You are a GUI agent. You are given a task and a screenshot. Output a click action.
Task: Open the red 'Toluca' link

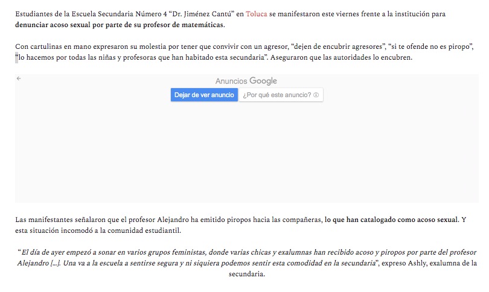click(x=257, y=14)
